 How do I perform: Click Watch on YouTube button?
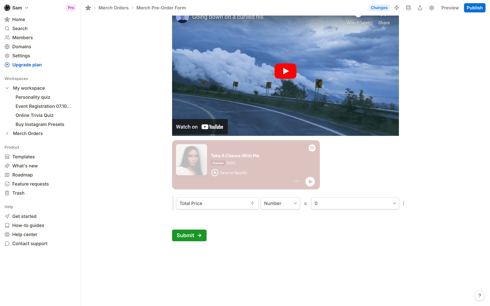pos(200,127)
